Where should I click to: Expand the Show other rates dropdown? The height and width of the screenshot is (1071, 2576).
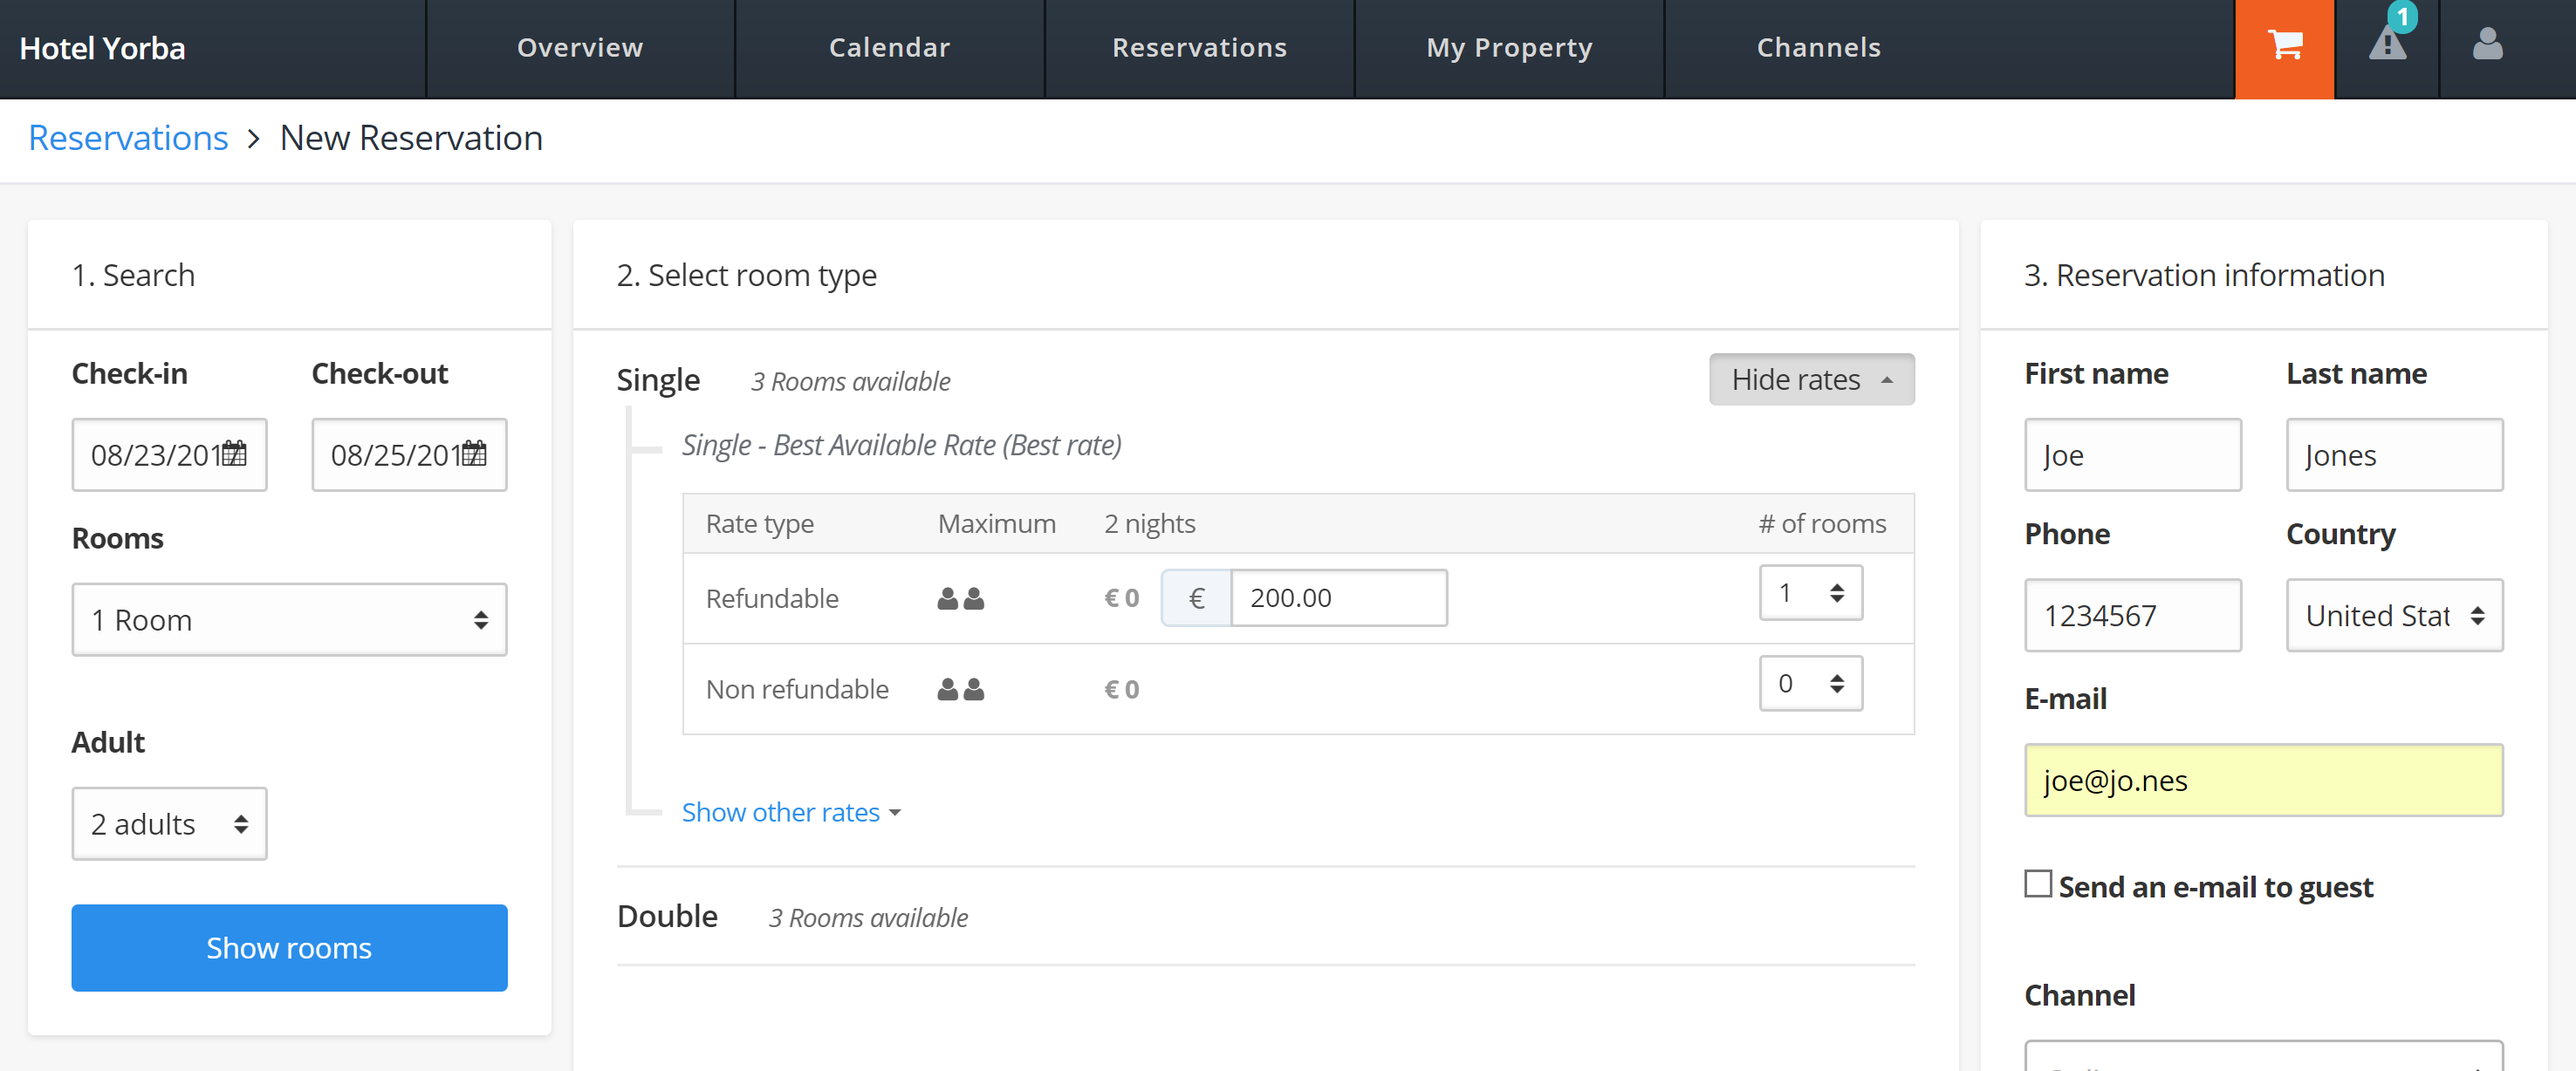(x=791, y=810)
